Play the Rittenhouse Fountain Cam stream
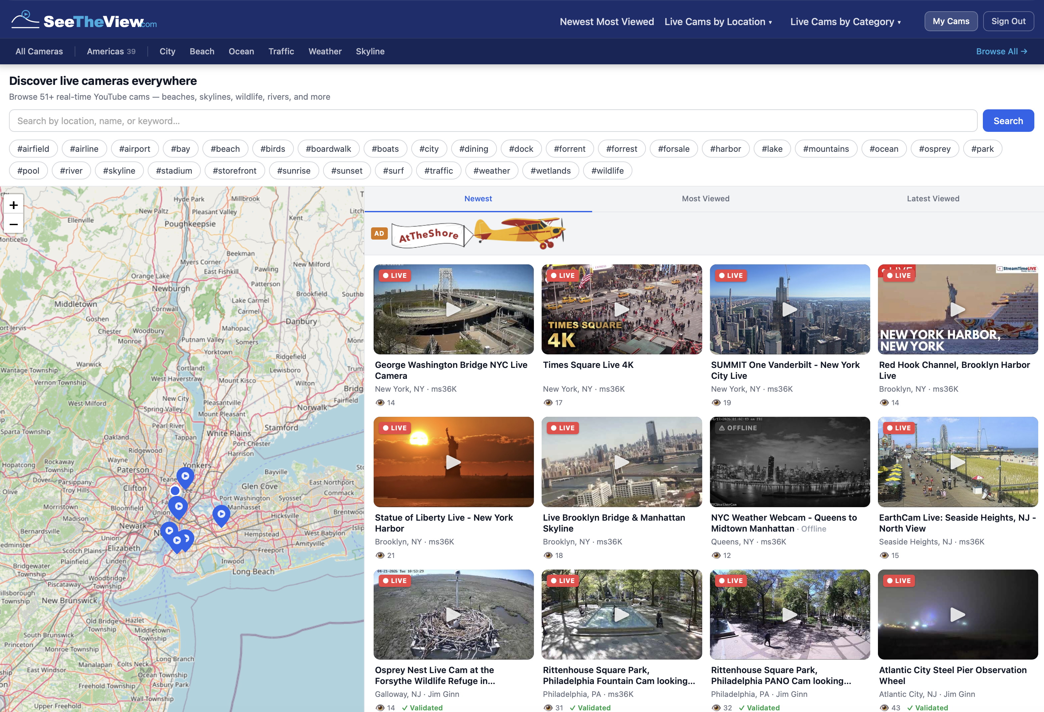 point(621,615)
